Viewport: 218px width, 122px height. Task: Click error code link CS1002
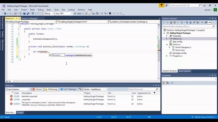17,100
